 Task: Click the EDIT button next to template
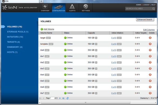coord(51,44)
